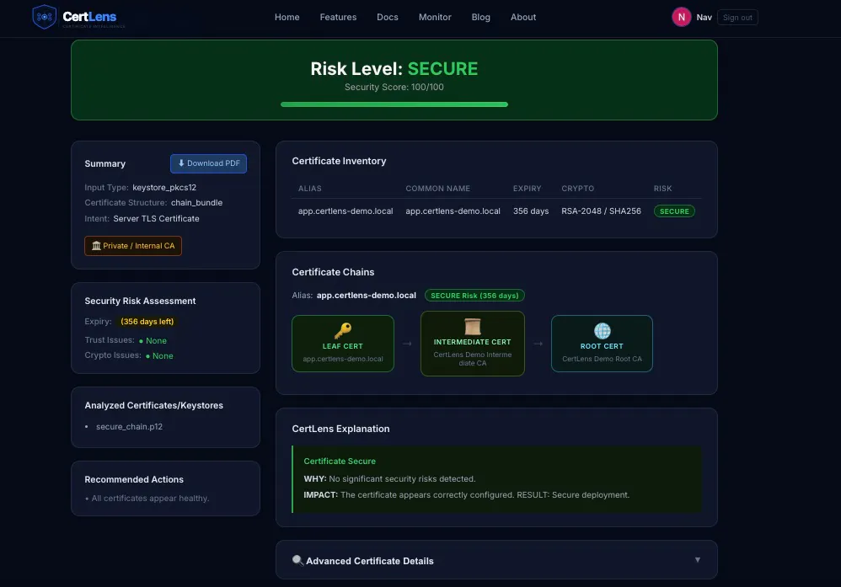This screenshot has width=841, height=587.
Task: Click the EXPIRY column header
Action: (x=527, y=189)
